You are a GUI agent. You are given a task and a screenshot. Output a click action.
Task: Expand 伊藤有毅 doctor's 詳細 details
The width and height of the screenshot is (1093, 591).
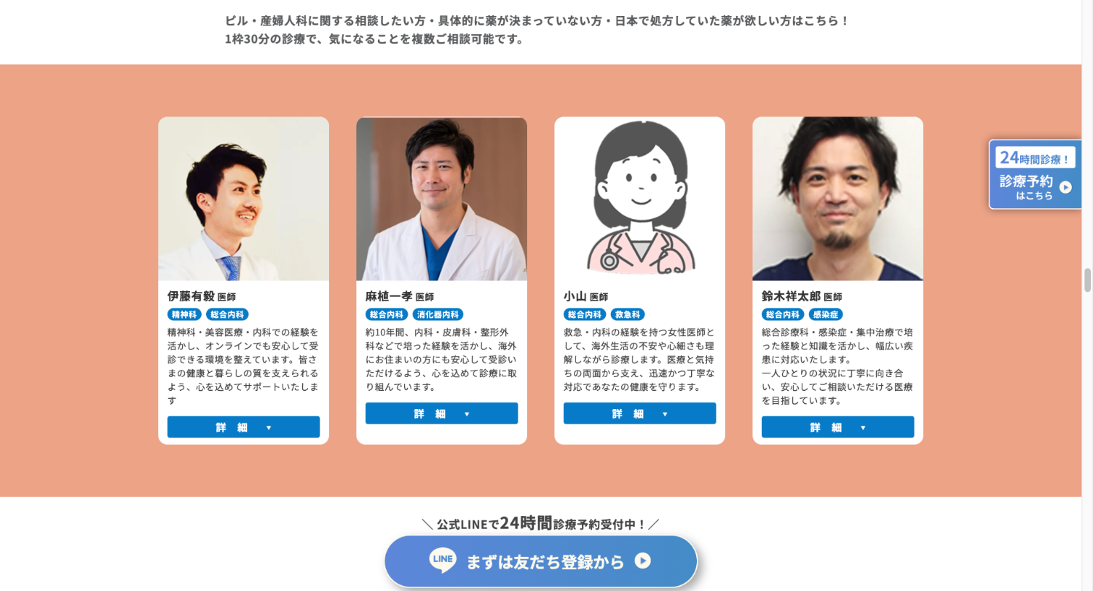point(243,427)
